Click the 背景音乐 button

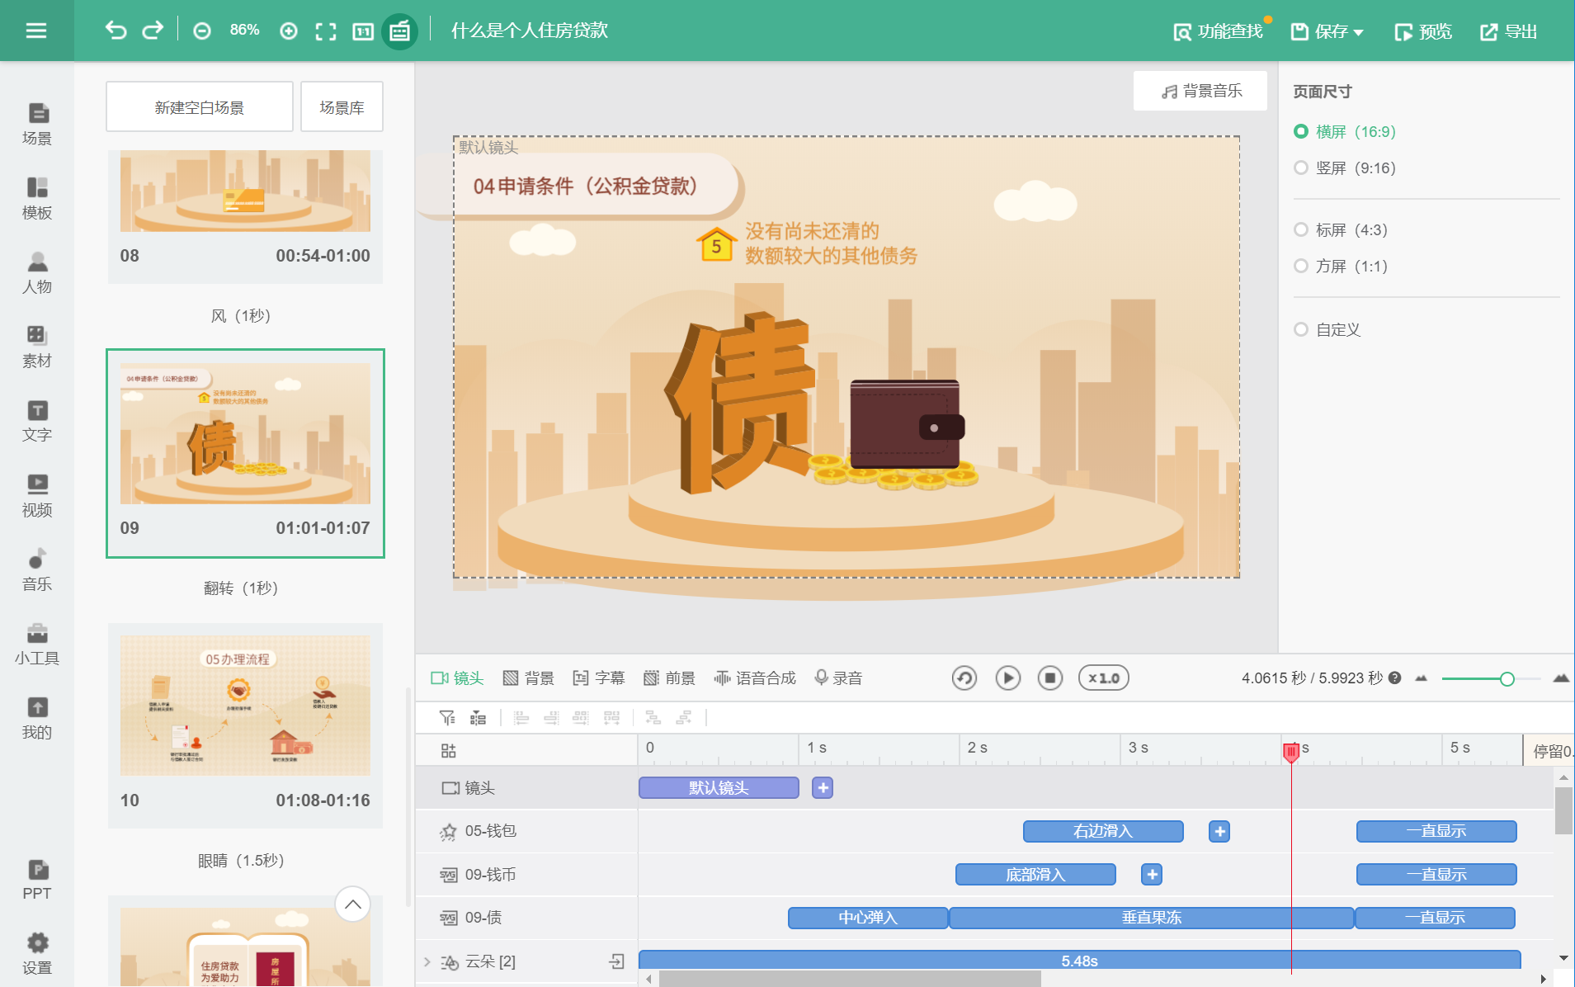1200,91
